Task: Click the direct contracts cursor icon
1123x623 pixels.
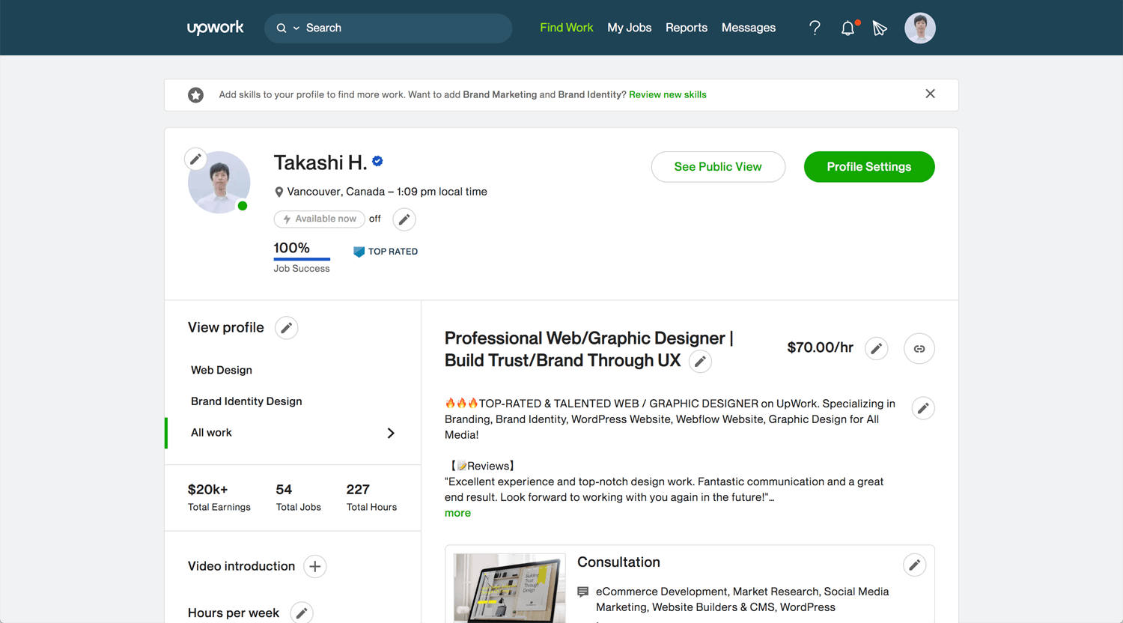Action: pos(880,28)
